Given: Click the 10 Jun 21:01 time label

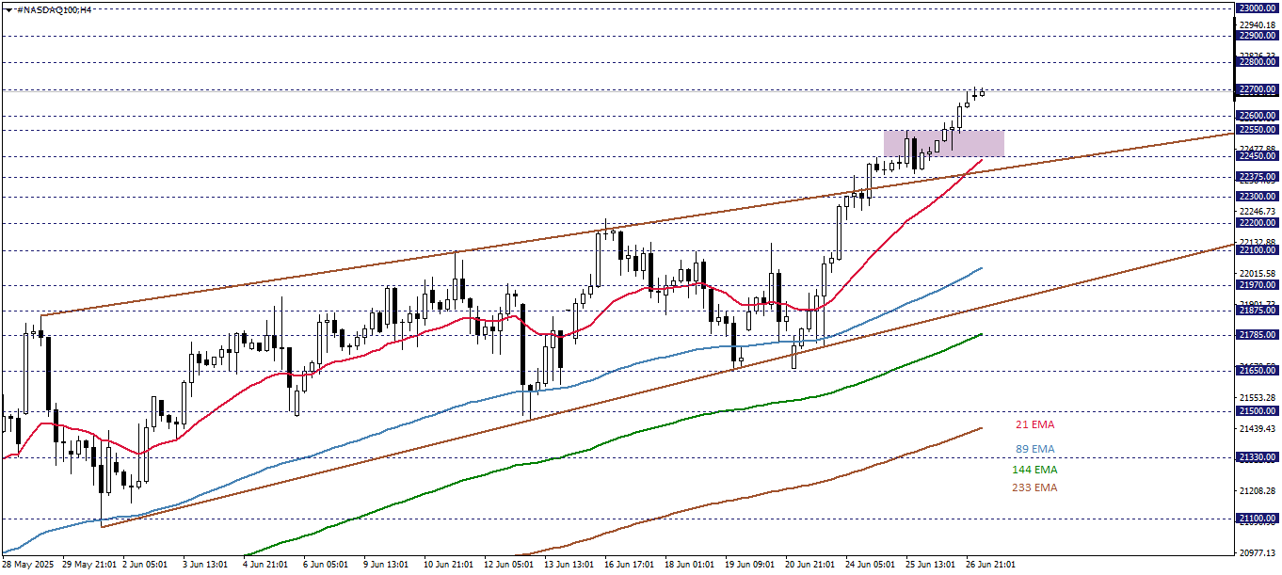Looking at the screenshot, I should tap(448, 565).
